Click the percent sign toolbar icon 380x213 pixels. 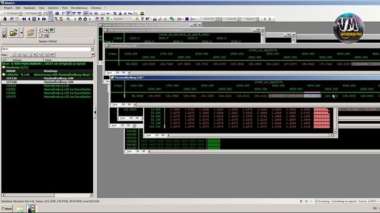115,13
